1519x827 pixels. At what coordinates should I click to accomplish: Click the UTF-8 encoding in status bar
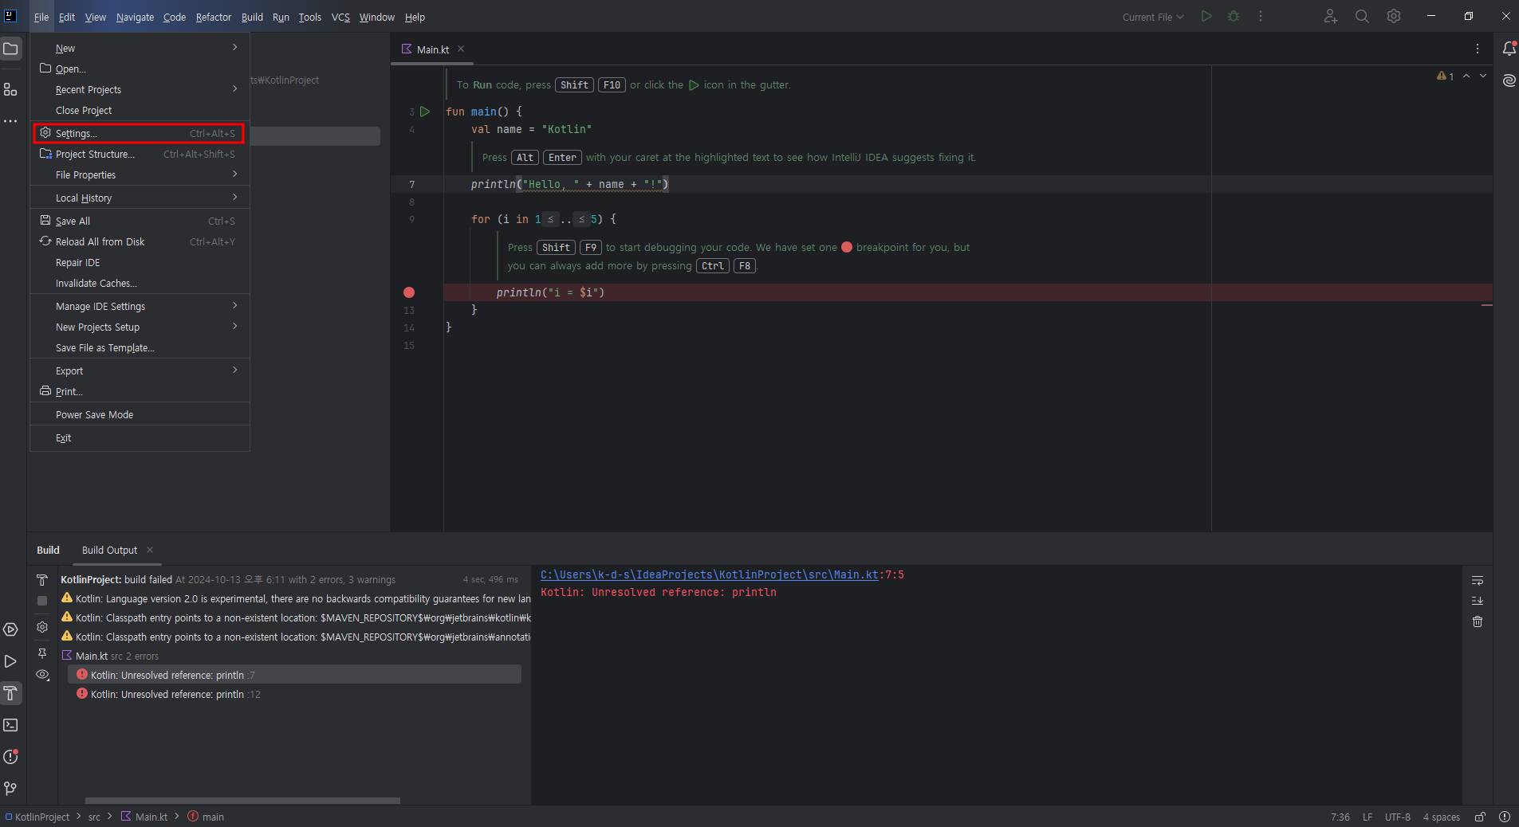pos(1398,817)
